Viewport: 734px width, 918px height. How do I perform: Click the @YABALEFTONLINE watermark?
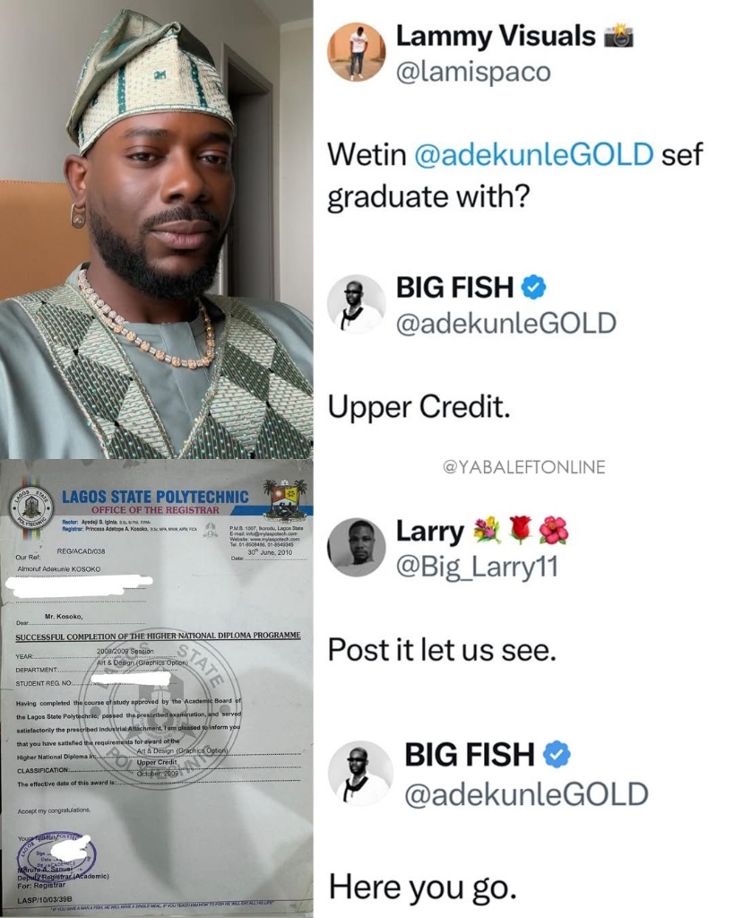(524, 466)
